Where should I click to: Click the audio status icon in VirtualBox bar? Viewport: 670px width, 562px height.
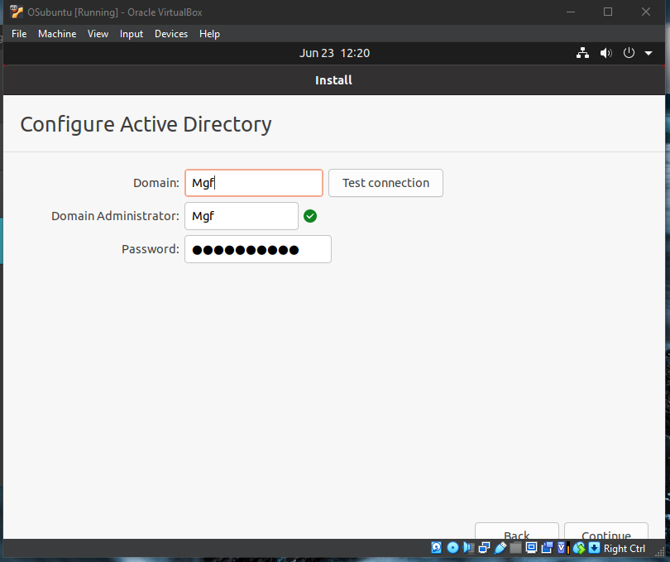[468, 548]
